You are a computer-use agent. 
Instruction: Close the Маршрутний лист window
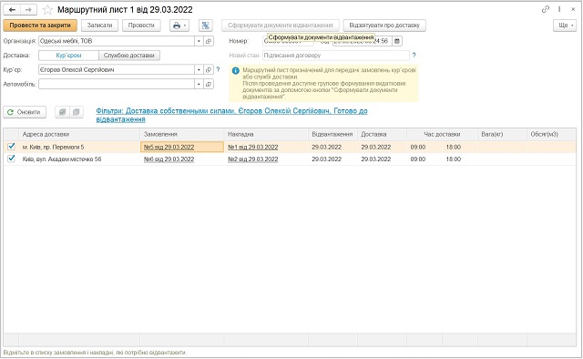pos(573,9)
